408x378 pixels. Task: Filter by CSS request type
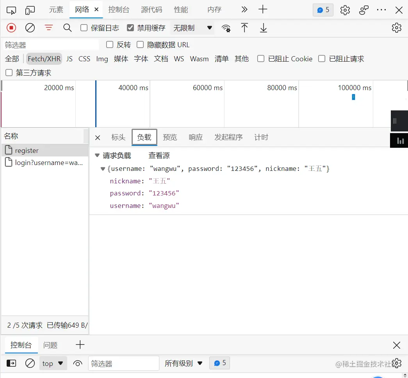pos(84,59)
